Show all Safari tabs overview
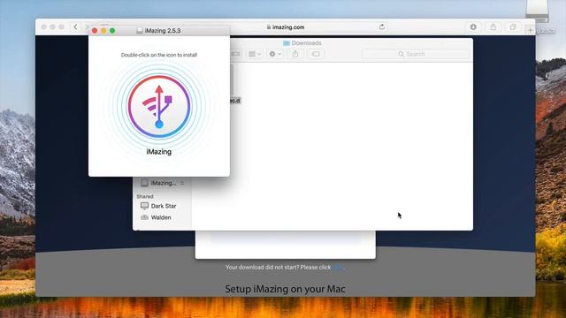The height and width of the screenshot is (318, 566). click(513, 27)
